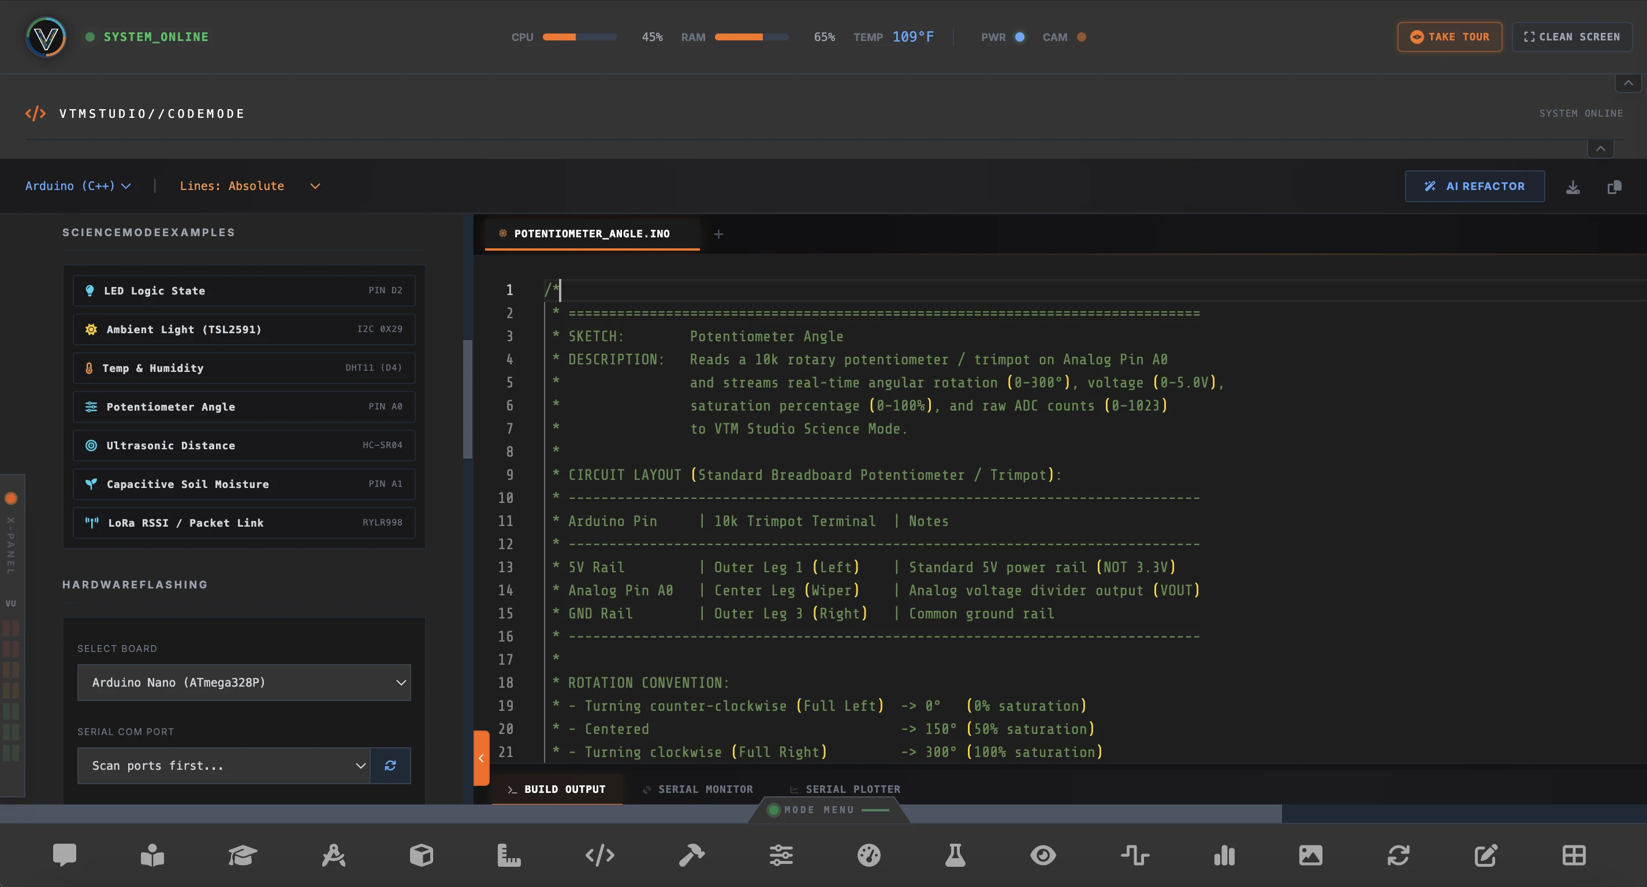Click the CPU usage bar

pos(579,37)
